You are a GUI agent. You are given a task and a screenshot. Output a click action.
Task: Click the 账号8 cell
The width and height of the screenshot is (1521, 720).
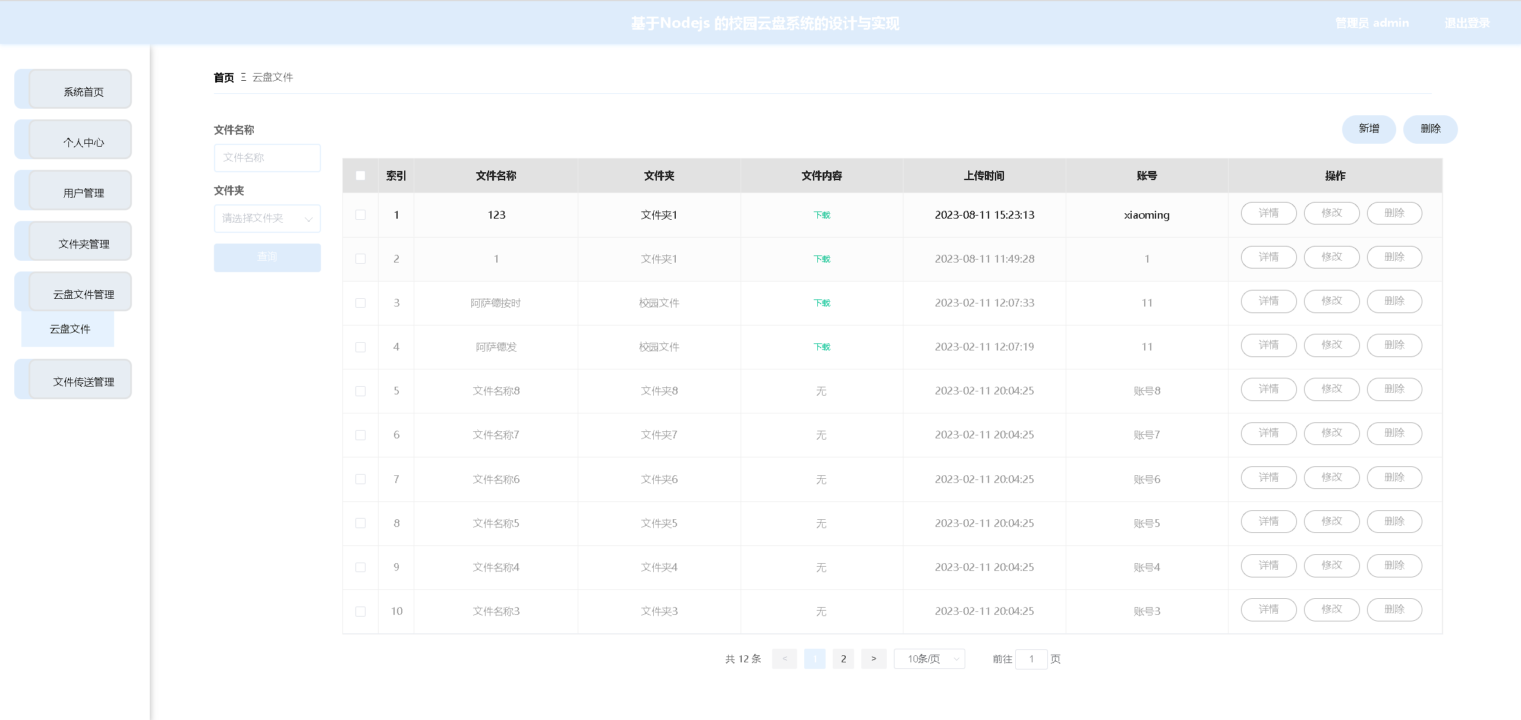point(1147,391)
